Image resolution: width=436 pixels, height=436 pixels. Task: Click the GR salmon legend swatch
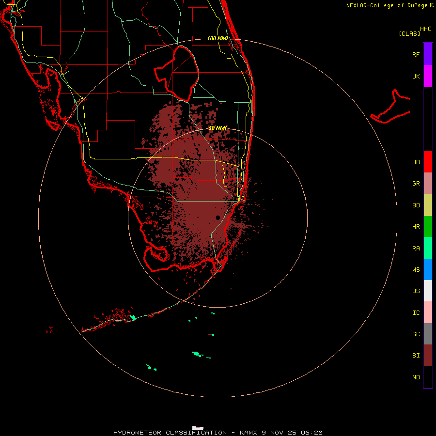point(428,184)
